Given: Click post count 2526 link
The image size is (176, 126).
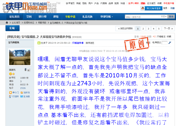Looking at the screenshot, I should pyautogui.click(x=23, y=88).
